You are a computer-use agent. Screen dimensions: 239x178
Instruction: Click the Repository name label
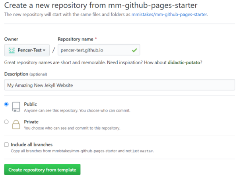coord(76,39)
